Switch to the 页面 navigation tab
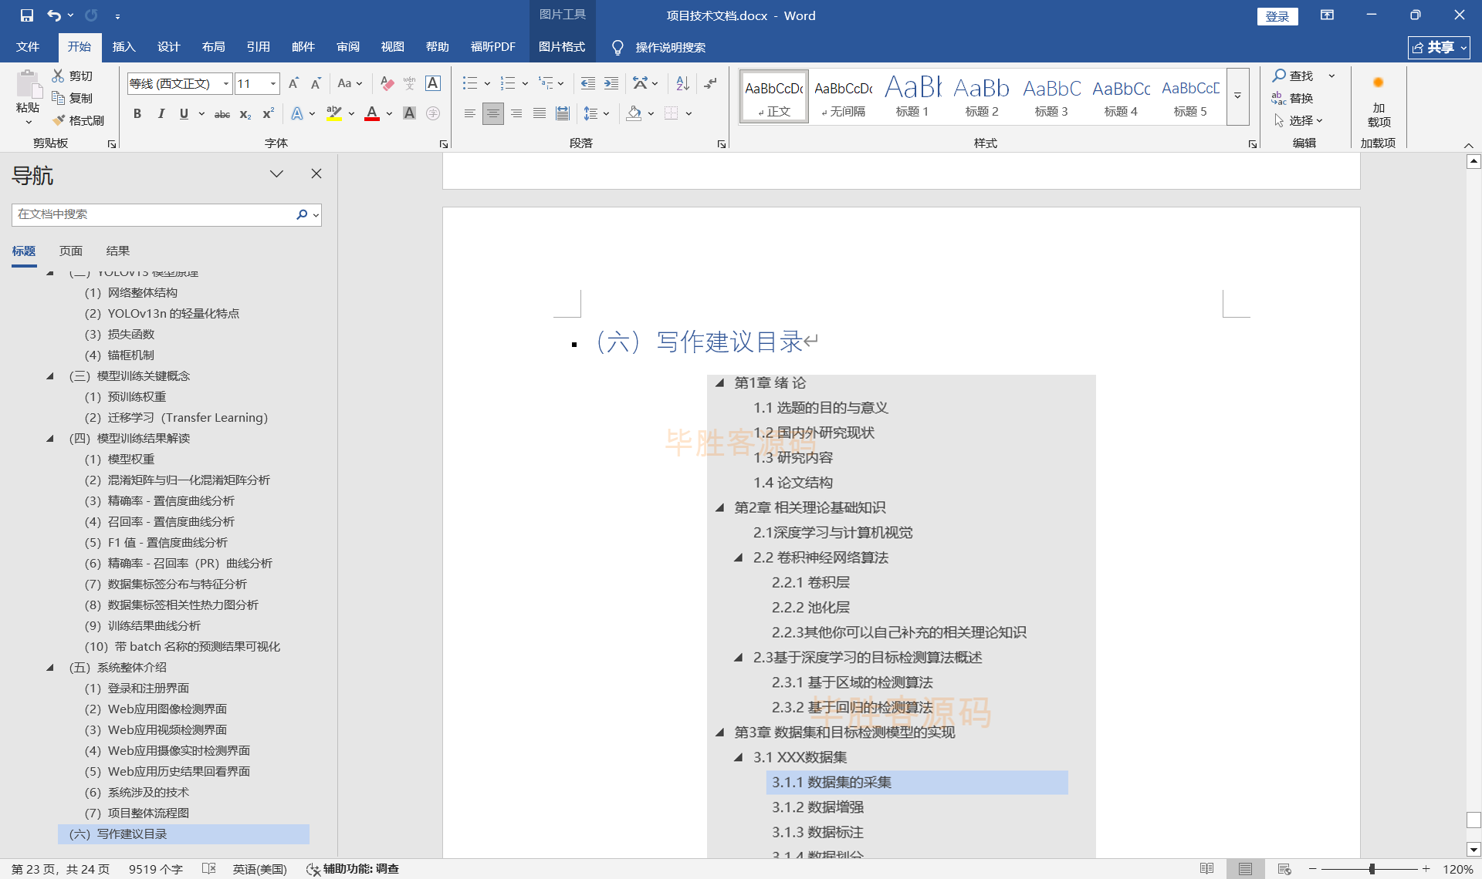The image size is (1482, 879). (71, 251)
